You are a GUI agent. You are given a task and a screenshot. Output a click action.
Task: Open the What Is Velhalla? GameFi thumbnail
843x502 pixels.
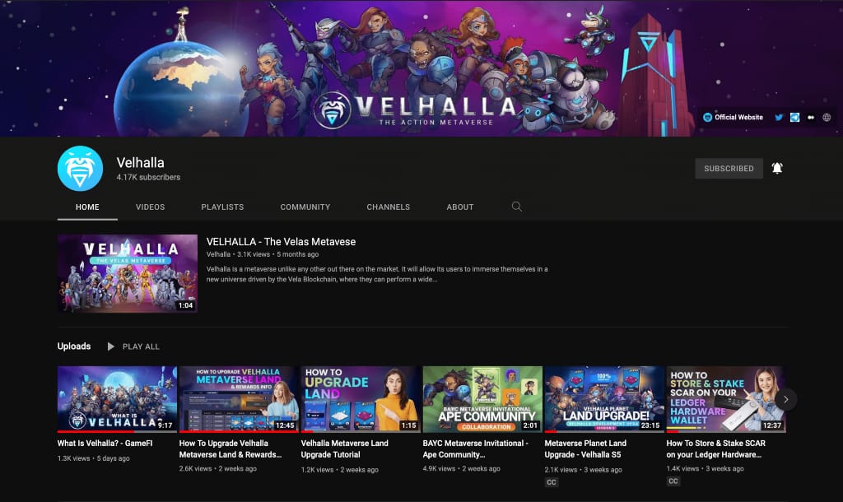click(117, 399)
